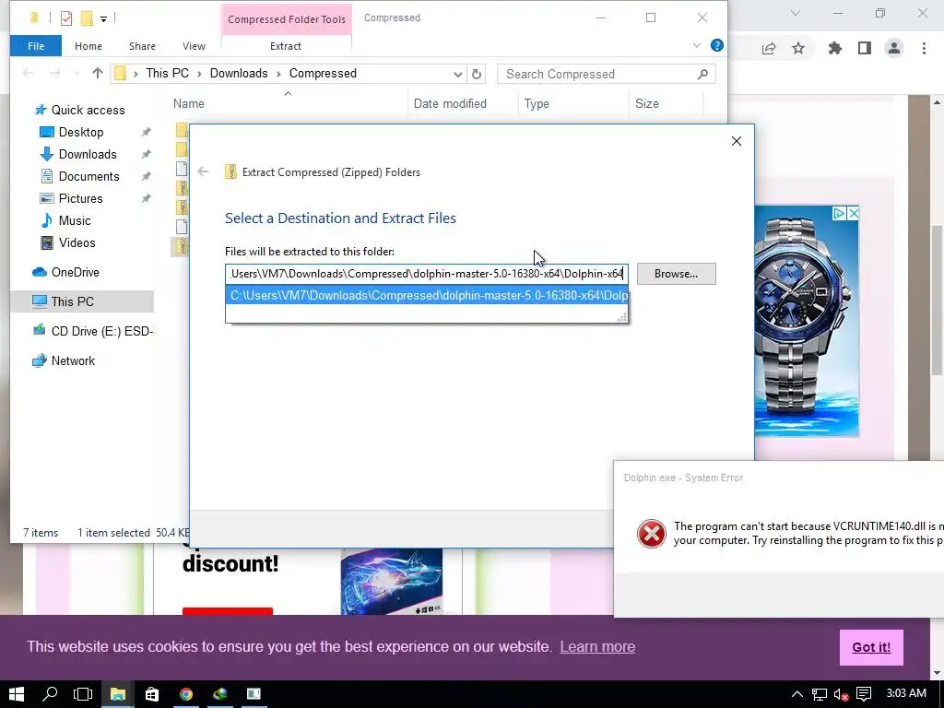The width and height of the screenshot is (944, 708).
Task: Open the Chrome extensions puzzle icon
Action: click(x=835, y=48)
